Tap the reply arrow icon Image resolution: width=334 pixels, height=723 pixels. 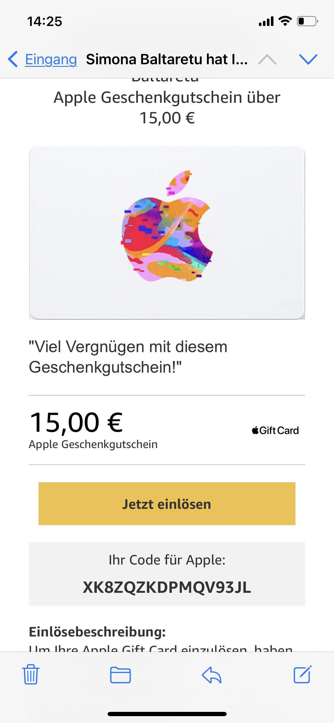coord(212,675)
